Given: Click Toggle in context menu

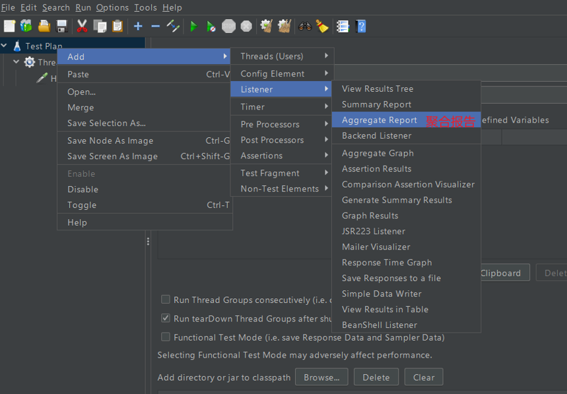Looking at the screenshot, I should click(145, 205).
